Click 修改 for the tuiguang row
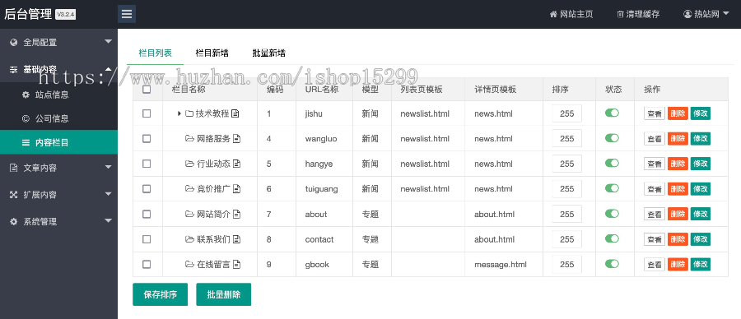This screenshot has width=741, height=319. [x=701, y=189]
